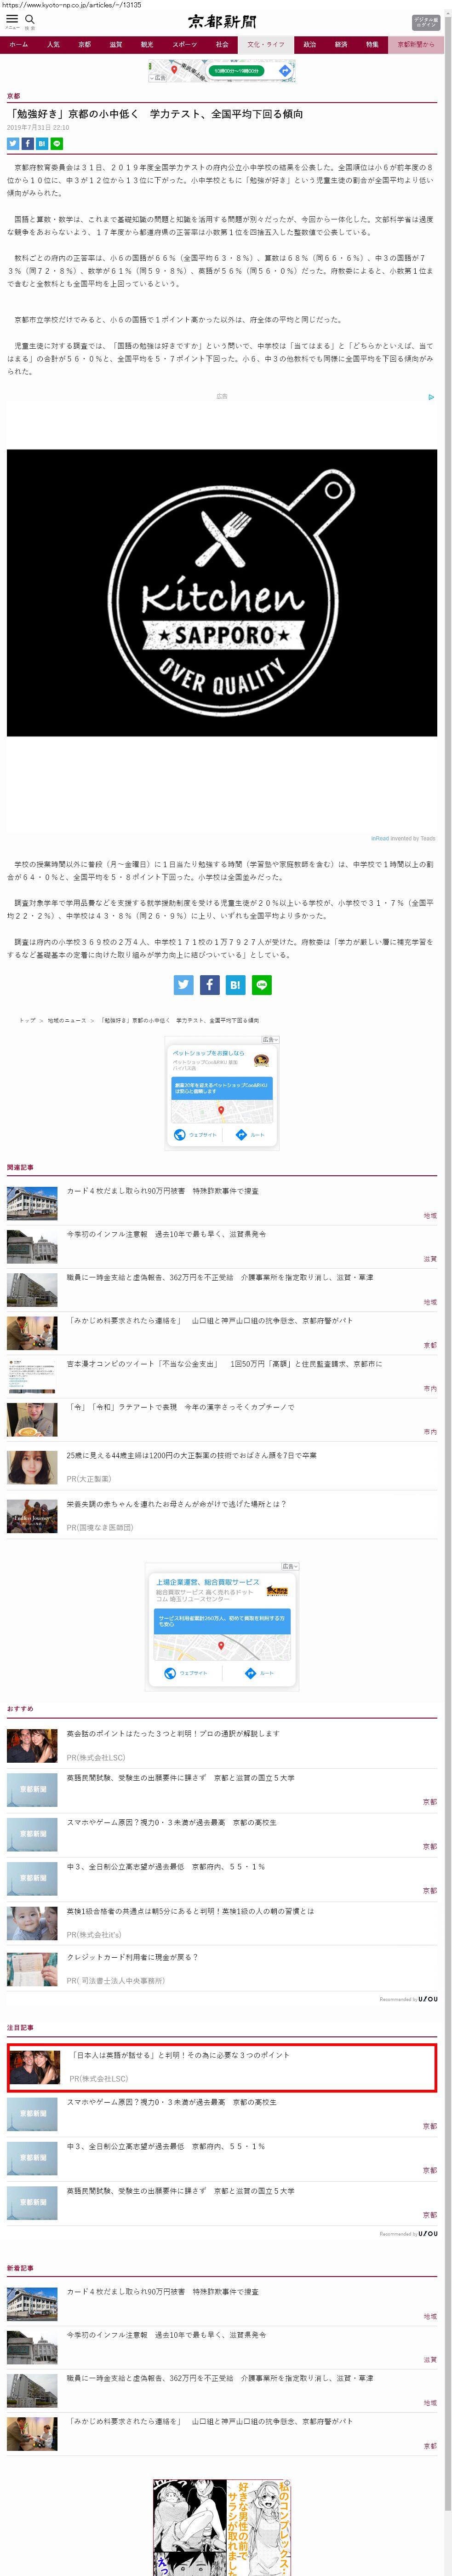Viewport: 452px width, 2576px height.
Task: Expand 広告 dropdown on pet shop ad
Action: (x=269, y=1040)
